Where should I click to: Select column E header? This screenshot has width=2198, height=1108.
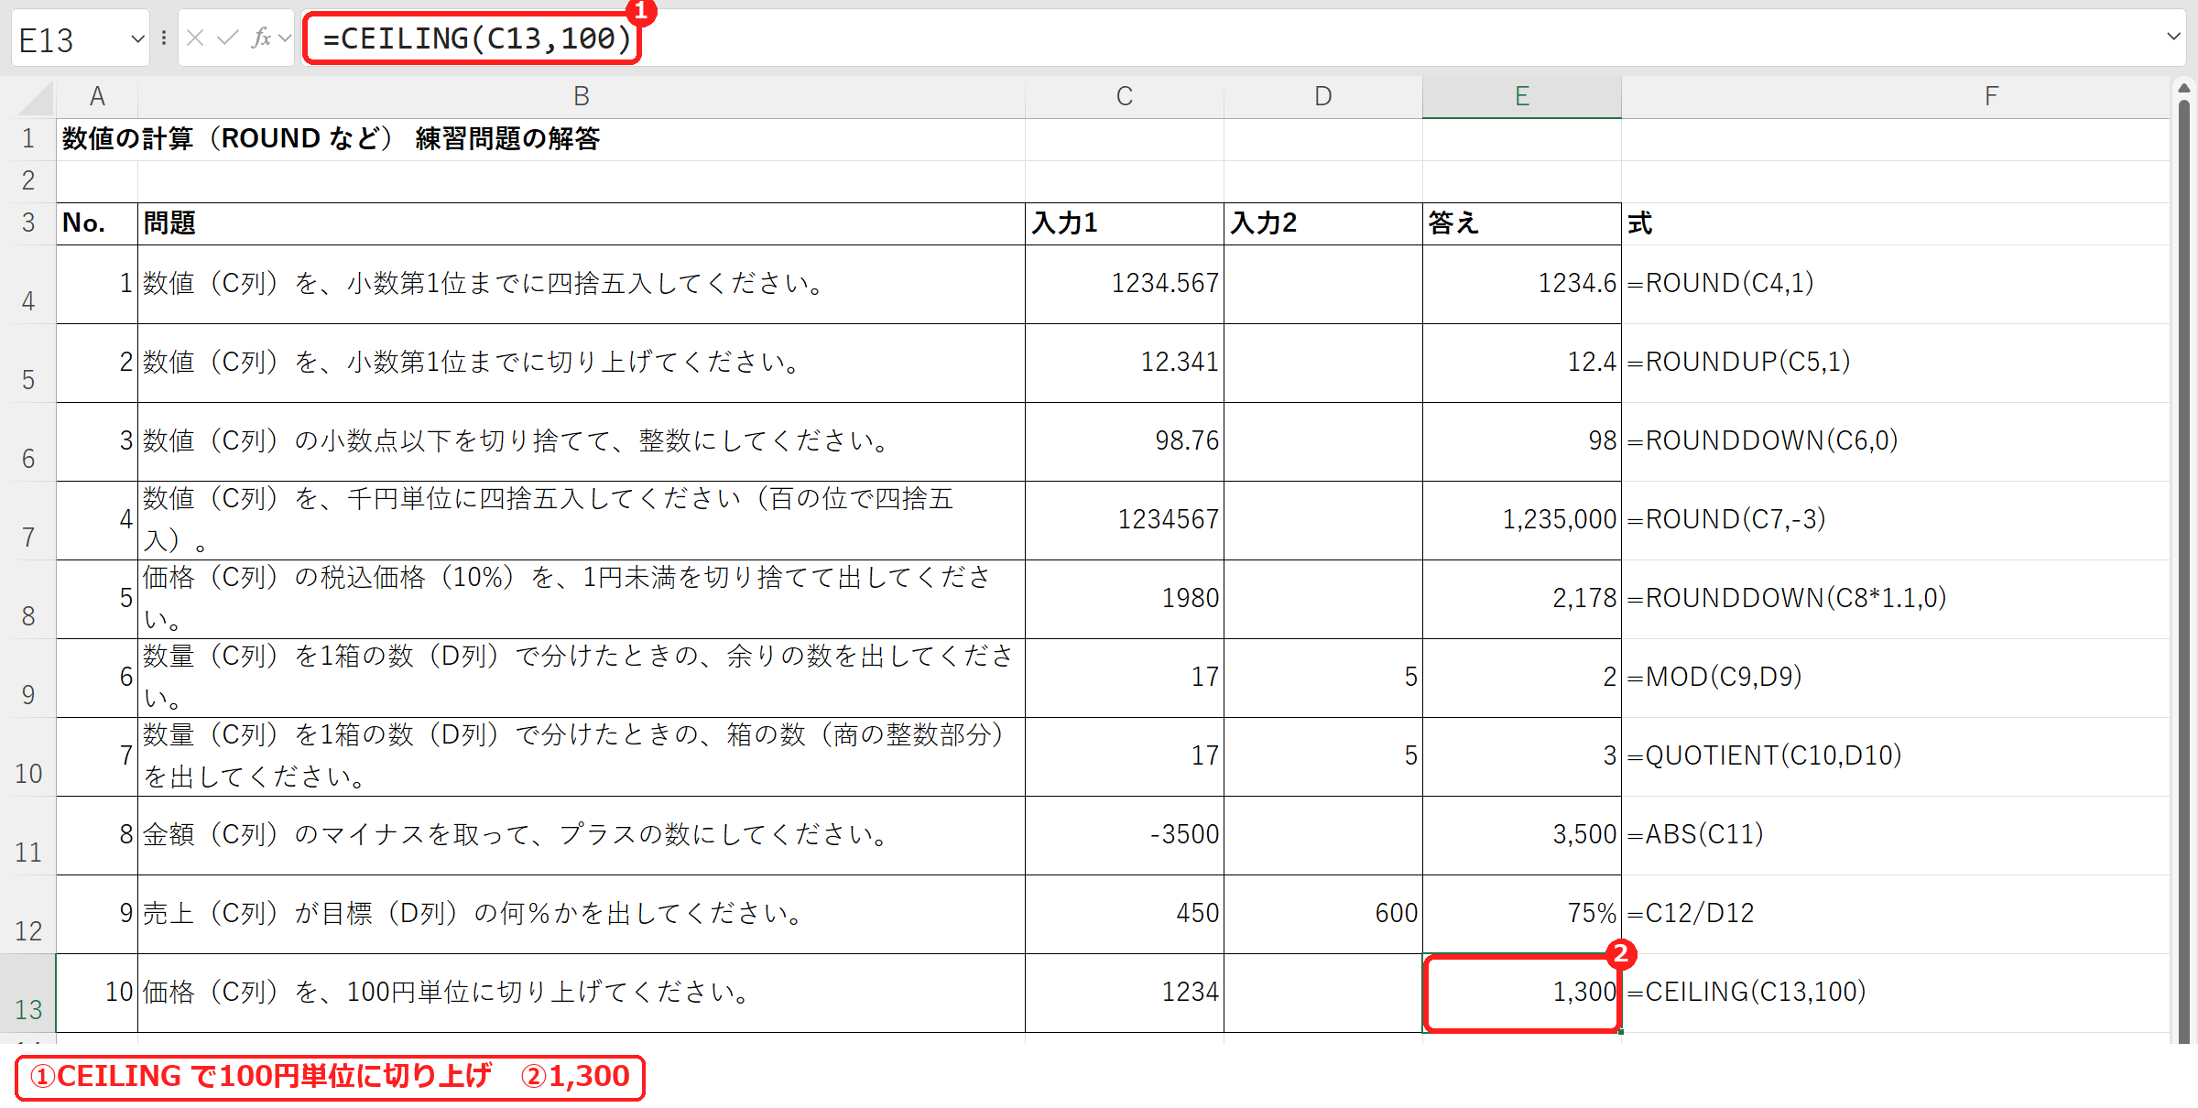pos(1522,96)
